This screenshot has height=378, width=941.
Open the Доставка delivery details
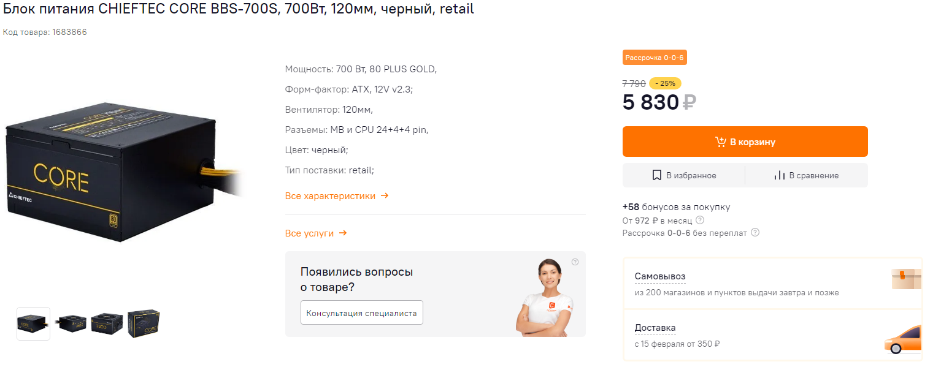coord(655,328)
